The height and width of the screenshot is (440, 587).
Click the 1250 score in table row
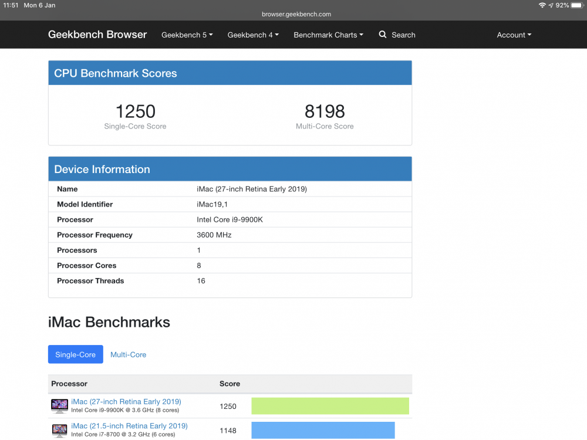(x=228, y=406)
